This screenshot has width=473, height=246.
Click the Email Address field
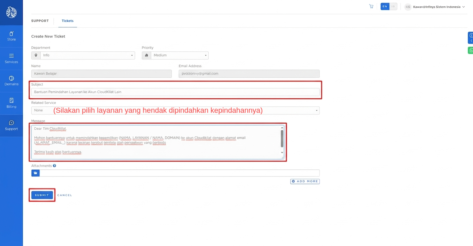tap(249, 74)
